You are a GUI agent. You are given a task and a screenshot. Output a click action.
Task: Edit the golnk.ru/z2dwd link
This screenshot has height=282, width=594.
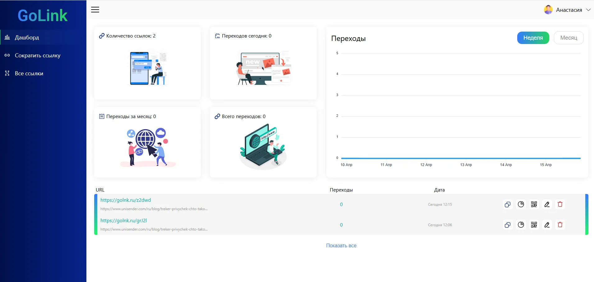547,205
